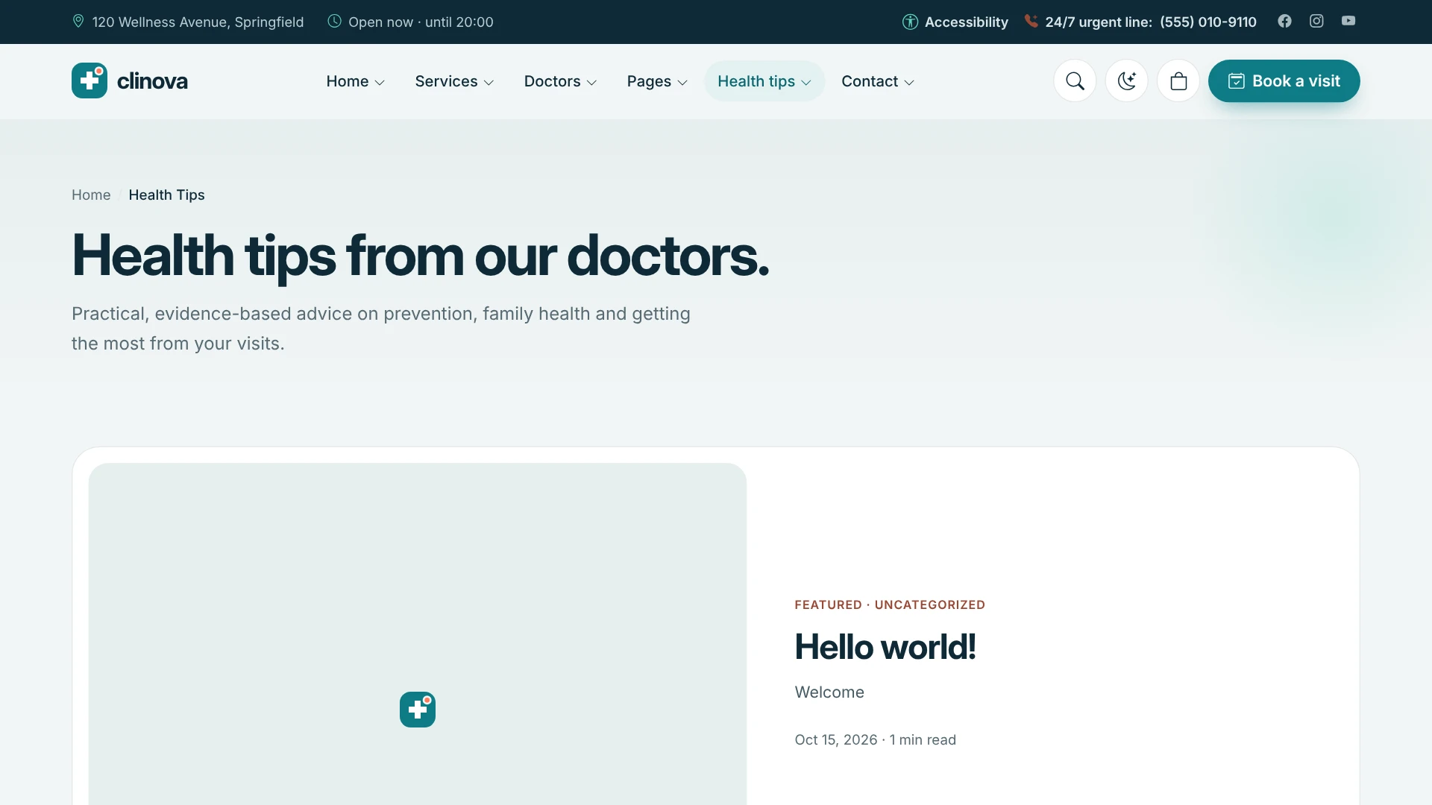The height and width of the screenshot is (805, 1432).
Task: Open the Doctors navigation item
Action: click(560, 80)
